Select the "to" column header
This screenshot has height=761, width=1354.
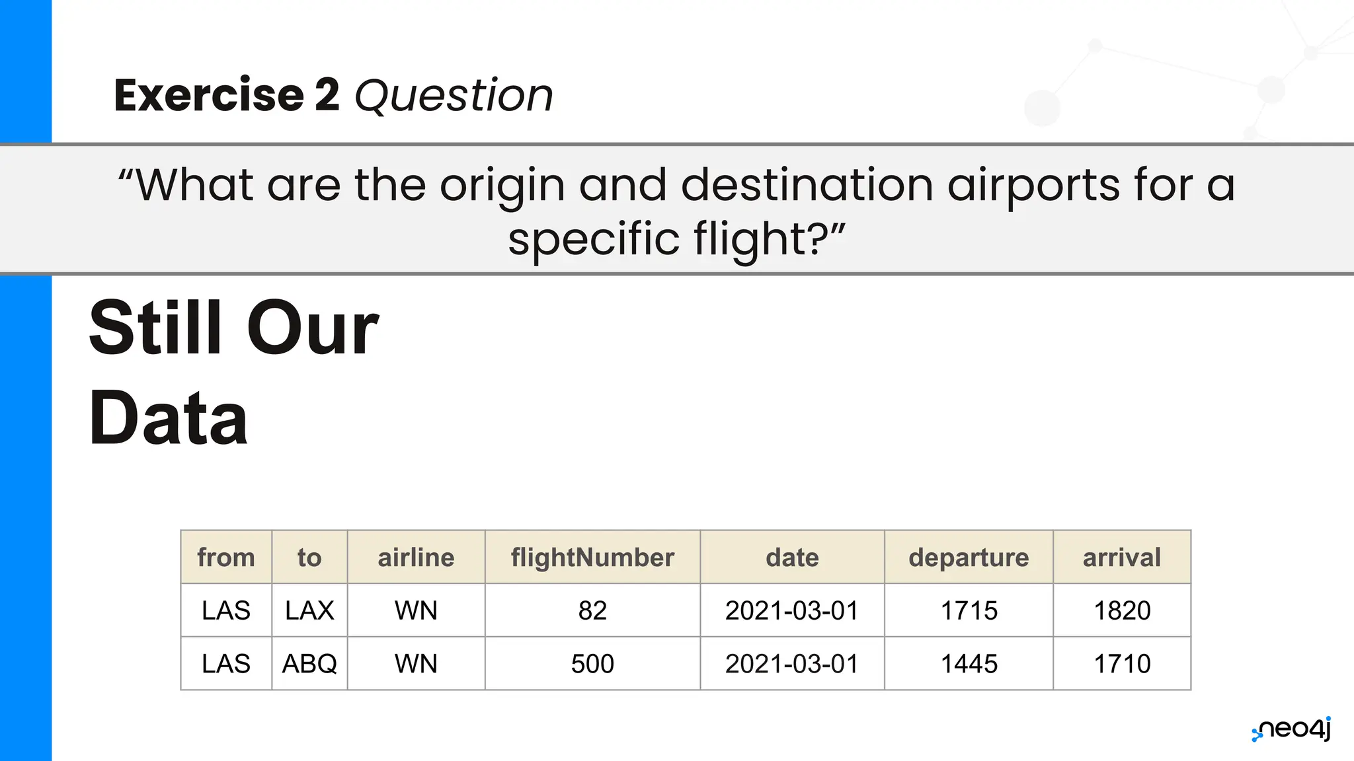(x=309, y=558)
